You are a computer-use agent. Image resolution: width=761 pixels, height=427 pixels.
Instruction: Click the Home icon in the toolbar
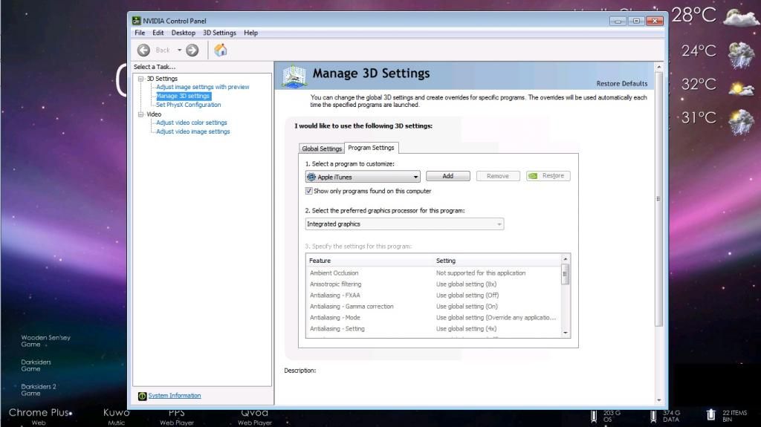221,50
